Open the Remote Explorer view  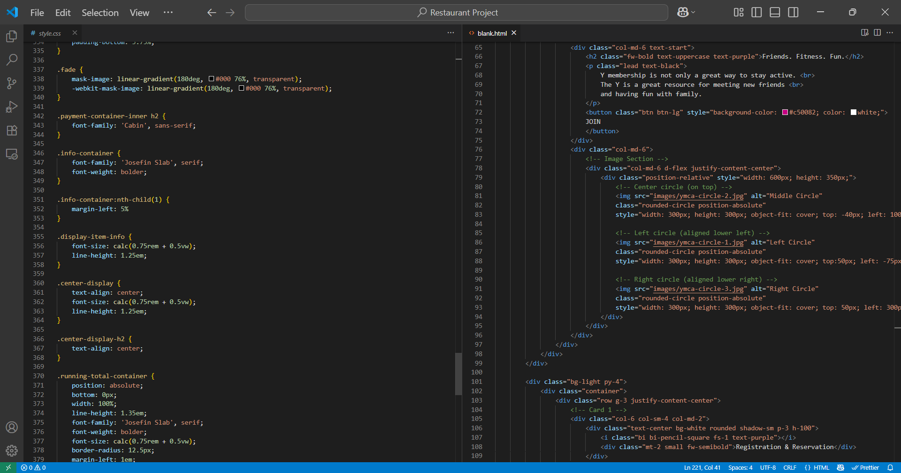click(12, 154)
